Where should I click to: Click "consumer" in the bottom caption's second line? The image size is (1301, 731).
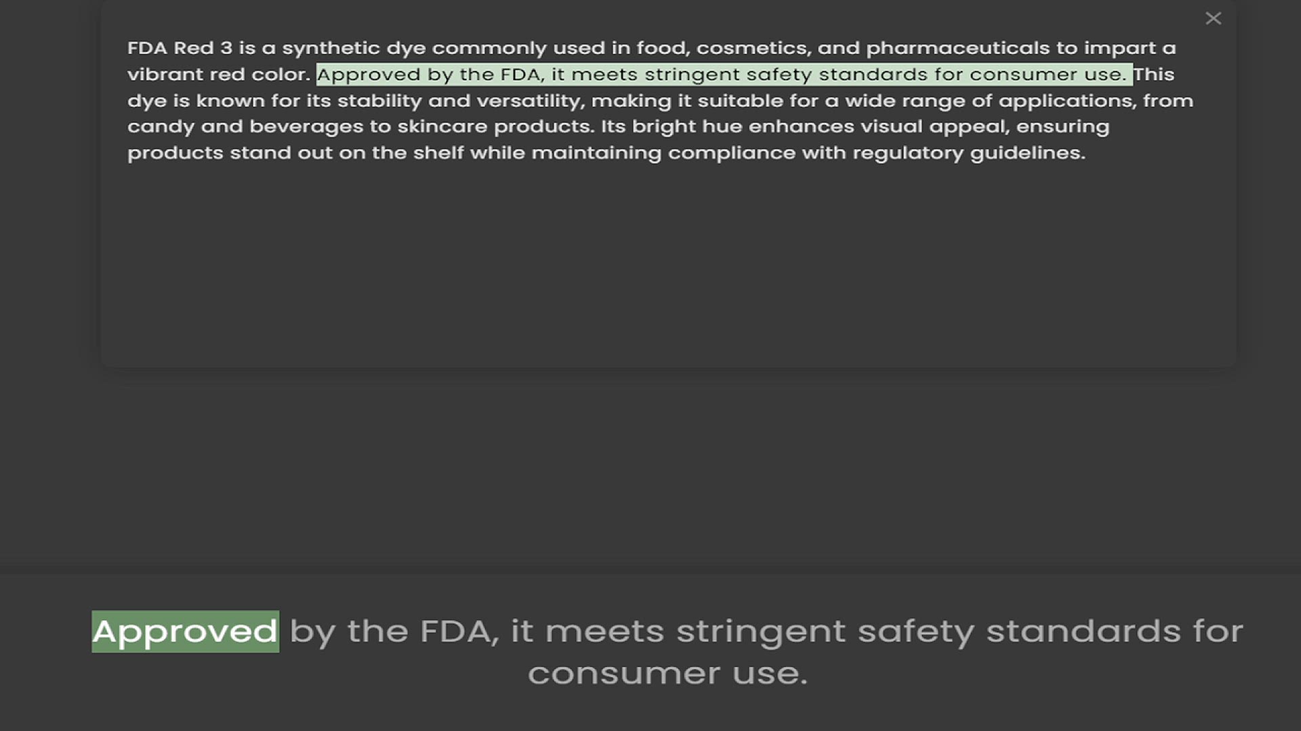pyautogui.click(x=623, y=673)
